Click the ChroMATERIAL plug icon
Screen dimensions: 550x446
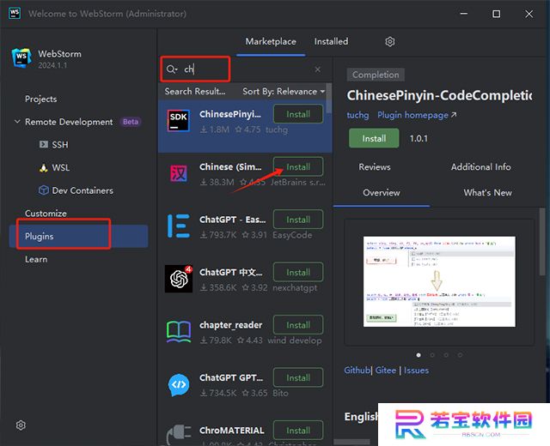[179, 435]
